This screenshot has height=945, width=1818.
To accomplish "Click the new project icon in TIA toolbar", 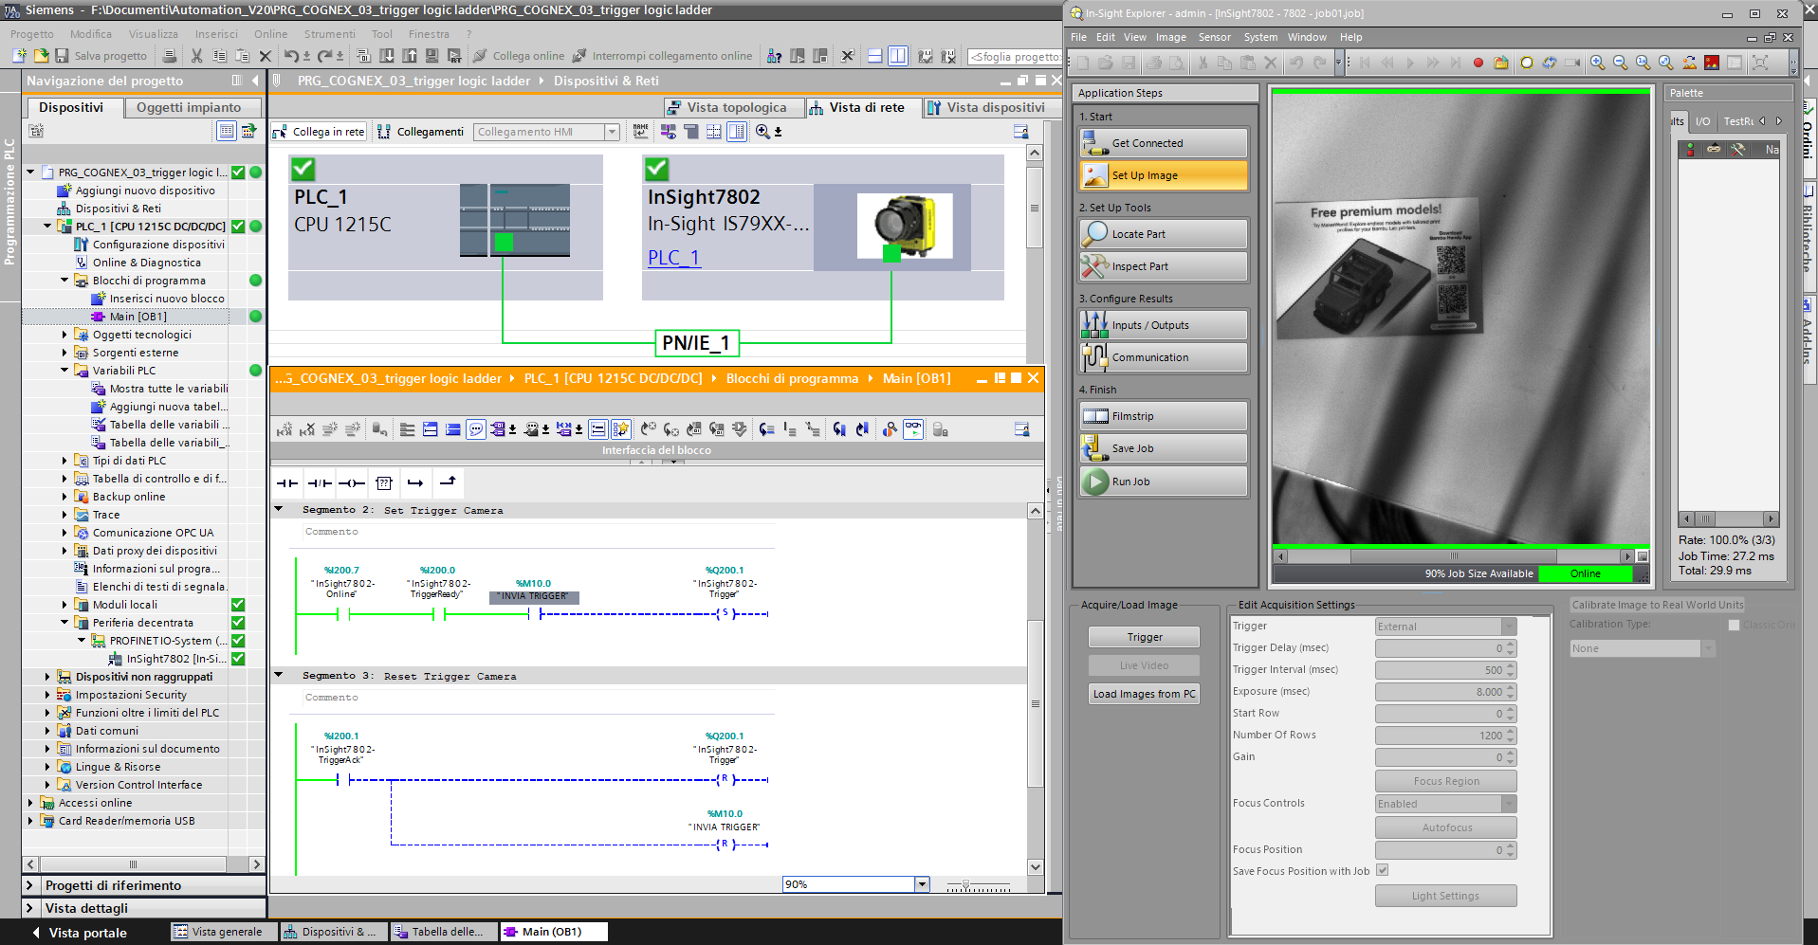I will (x=19, y=56).
